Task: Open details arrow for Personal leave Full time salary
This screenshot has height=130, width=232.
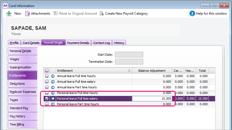Action: pyautogui.click(x=53, y=98)
